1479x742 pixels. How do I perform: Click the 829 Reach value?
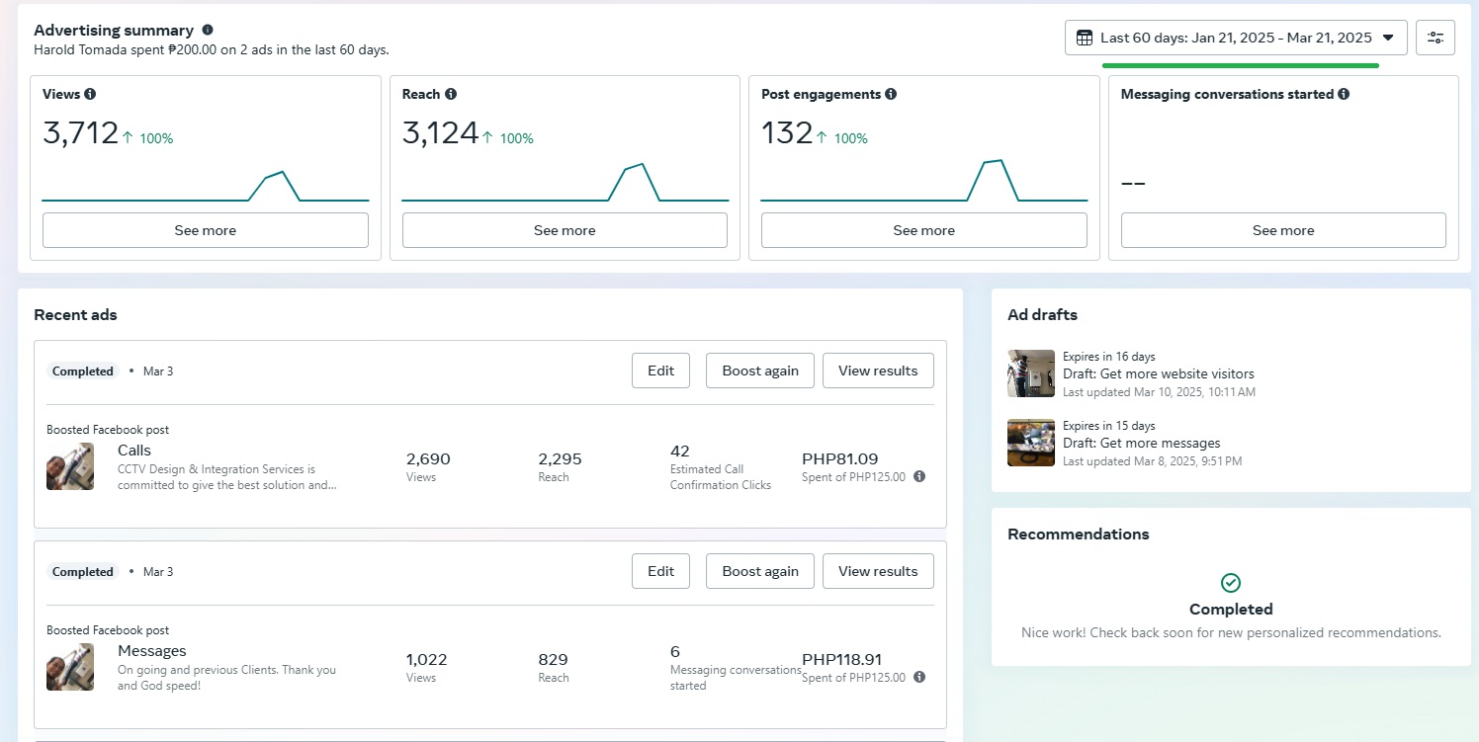553,660
